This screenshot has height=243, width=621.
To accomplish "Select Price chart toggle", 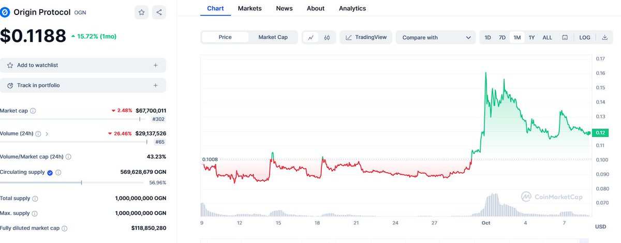I will tap(225, 37).
